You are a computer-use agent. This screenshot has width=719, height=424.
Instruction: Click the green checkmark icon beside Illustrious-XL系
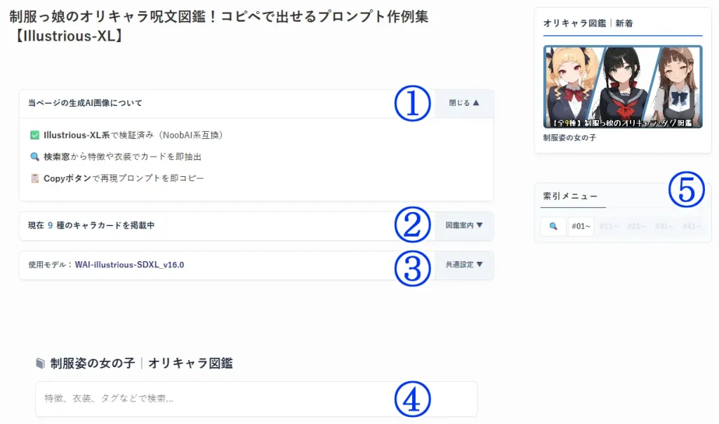click(x=35, y=135)
